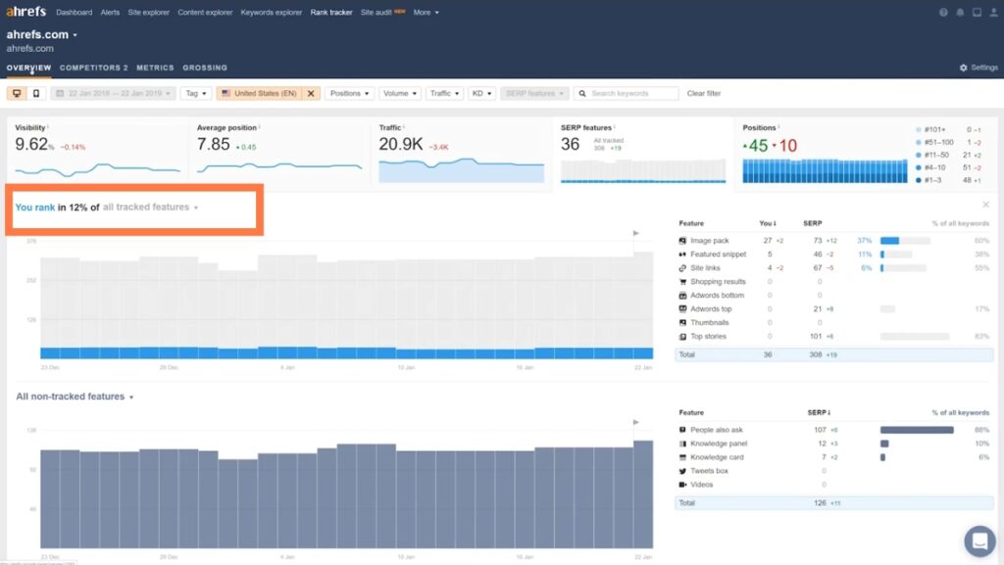Viewport: 1004px width, 565px height.
Task: Open the Tag filter dropdown
Action: pos(196,93)
